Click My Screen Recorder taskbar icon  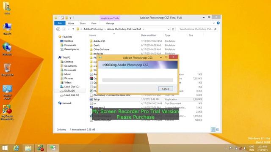pos(41,148)
